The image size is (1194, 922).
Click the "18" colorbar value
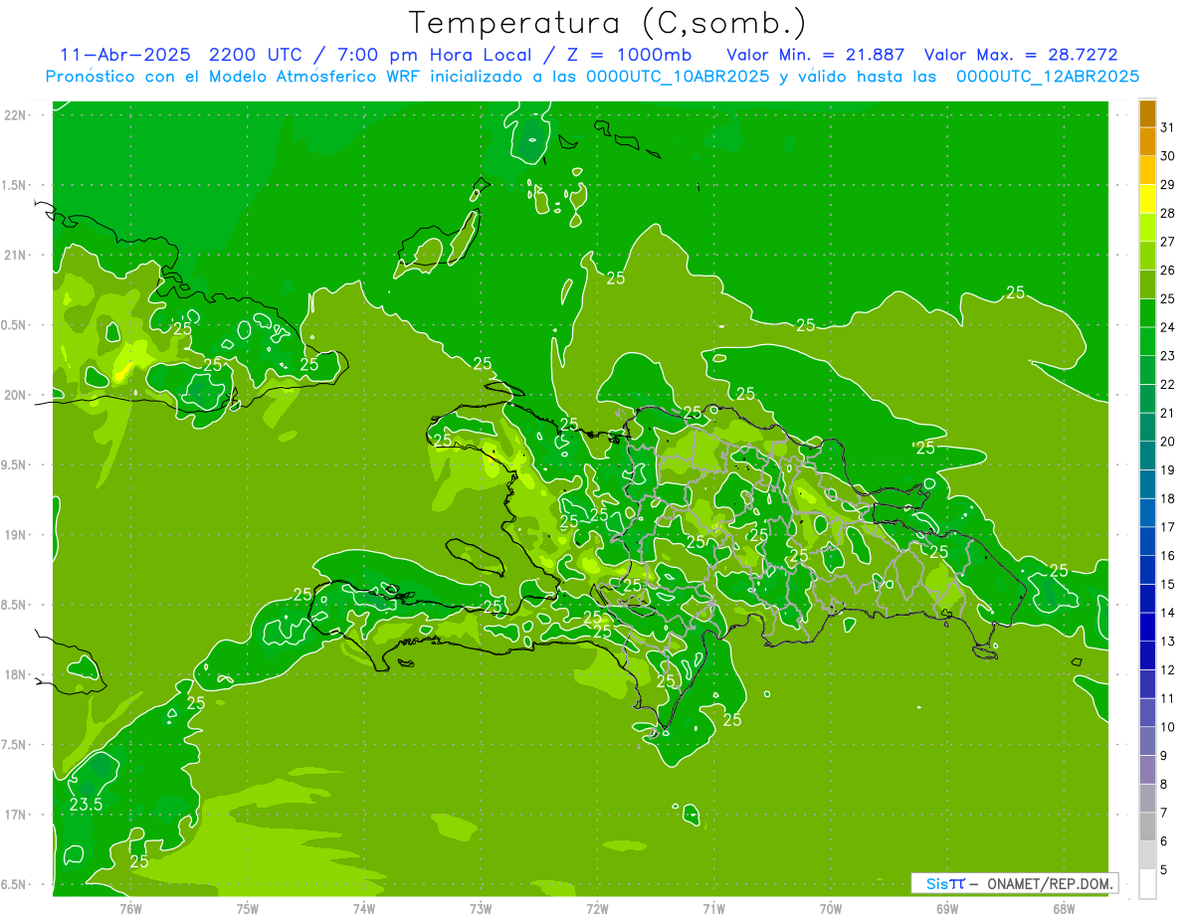pos(1168,498)
